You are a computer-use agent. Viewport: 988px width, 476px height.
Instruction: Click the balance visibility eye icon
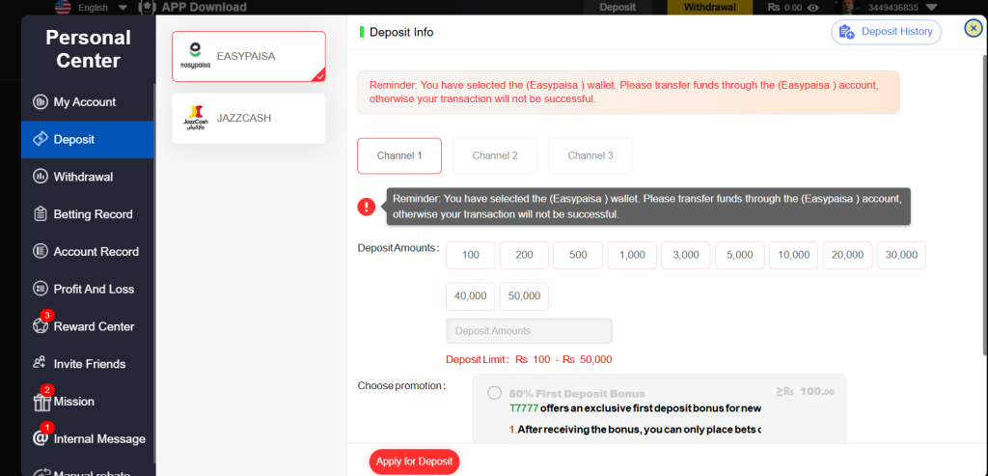(x=813, y=8)
